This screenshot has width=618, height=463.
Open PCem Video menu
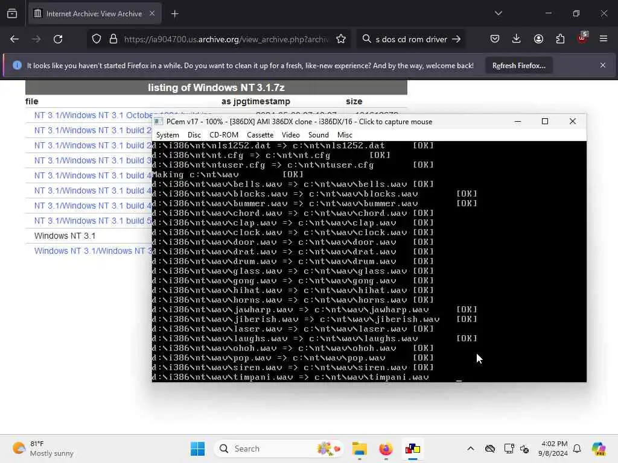pos(291,135)
